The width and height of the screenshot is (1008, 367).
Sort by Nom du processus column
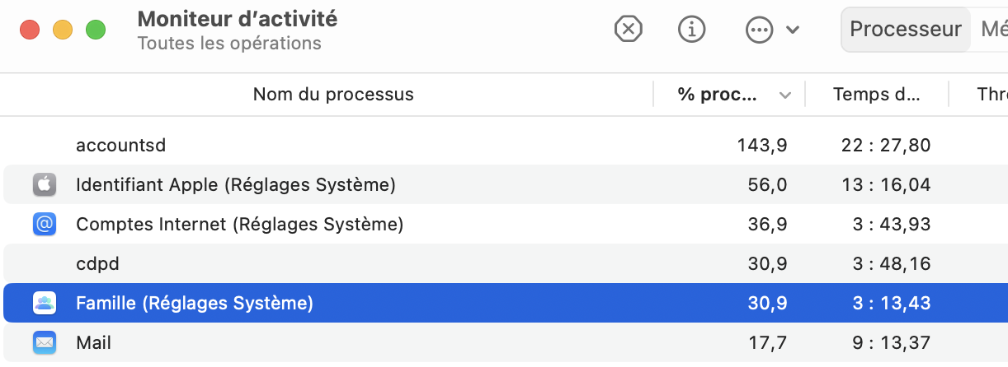point(333,95)
